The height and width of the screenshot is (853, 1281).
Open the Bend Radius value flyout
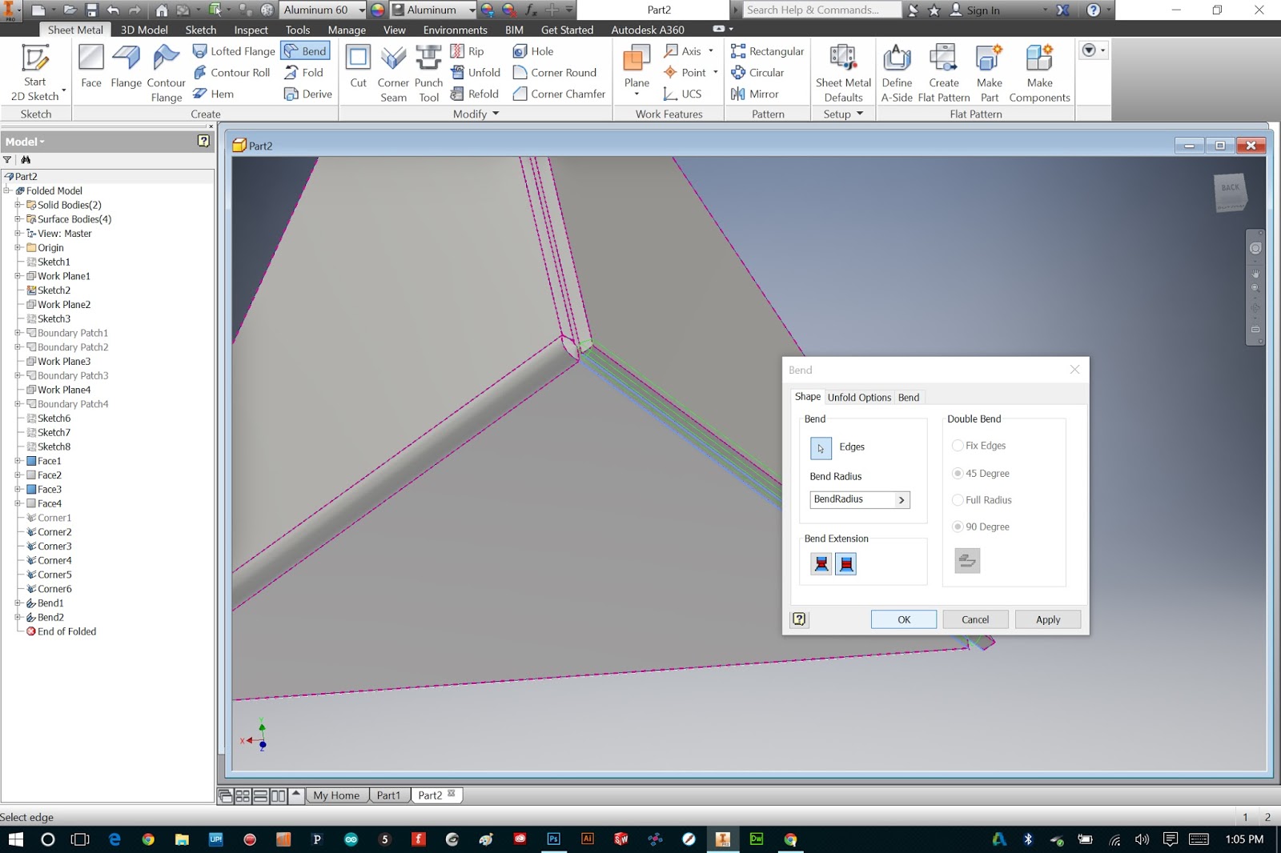pos(903,499)
